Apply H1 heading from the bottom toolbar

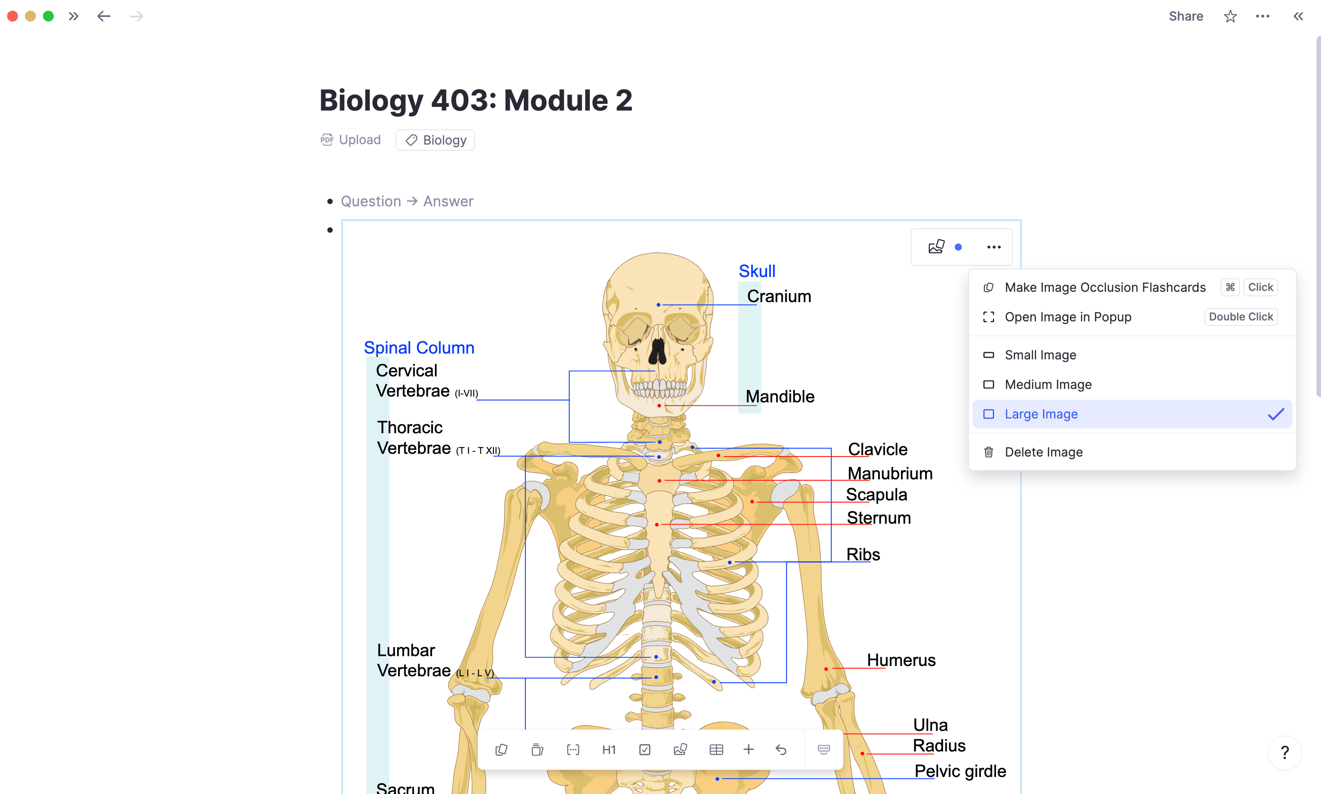609,749
